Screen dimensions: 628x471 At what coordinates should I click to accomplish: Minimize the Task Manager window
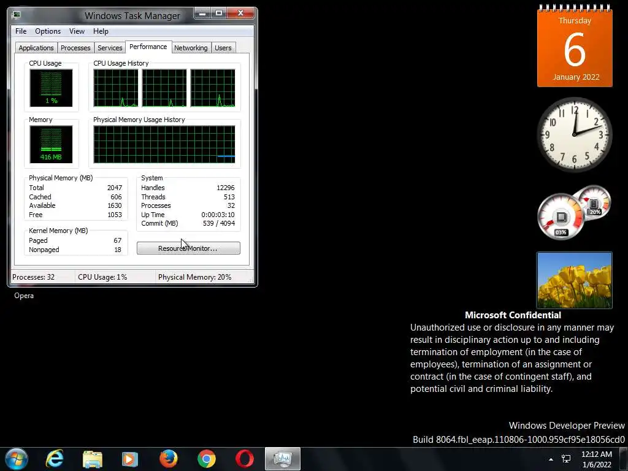click(202, 13)
